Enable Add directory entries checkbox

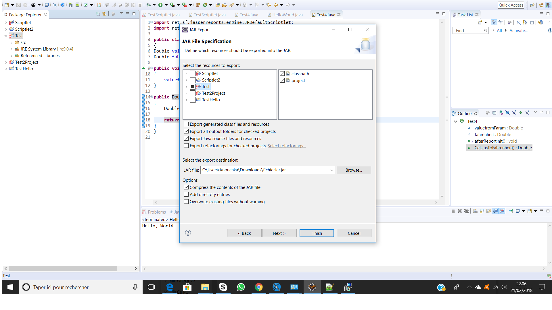(x=186, y=195)
